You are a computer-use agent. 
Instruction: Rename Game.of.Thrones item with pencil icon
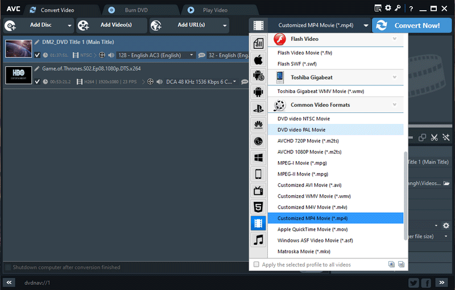tap(37, 69)
